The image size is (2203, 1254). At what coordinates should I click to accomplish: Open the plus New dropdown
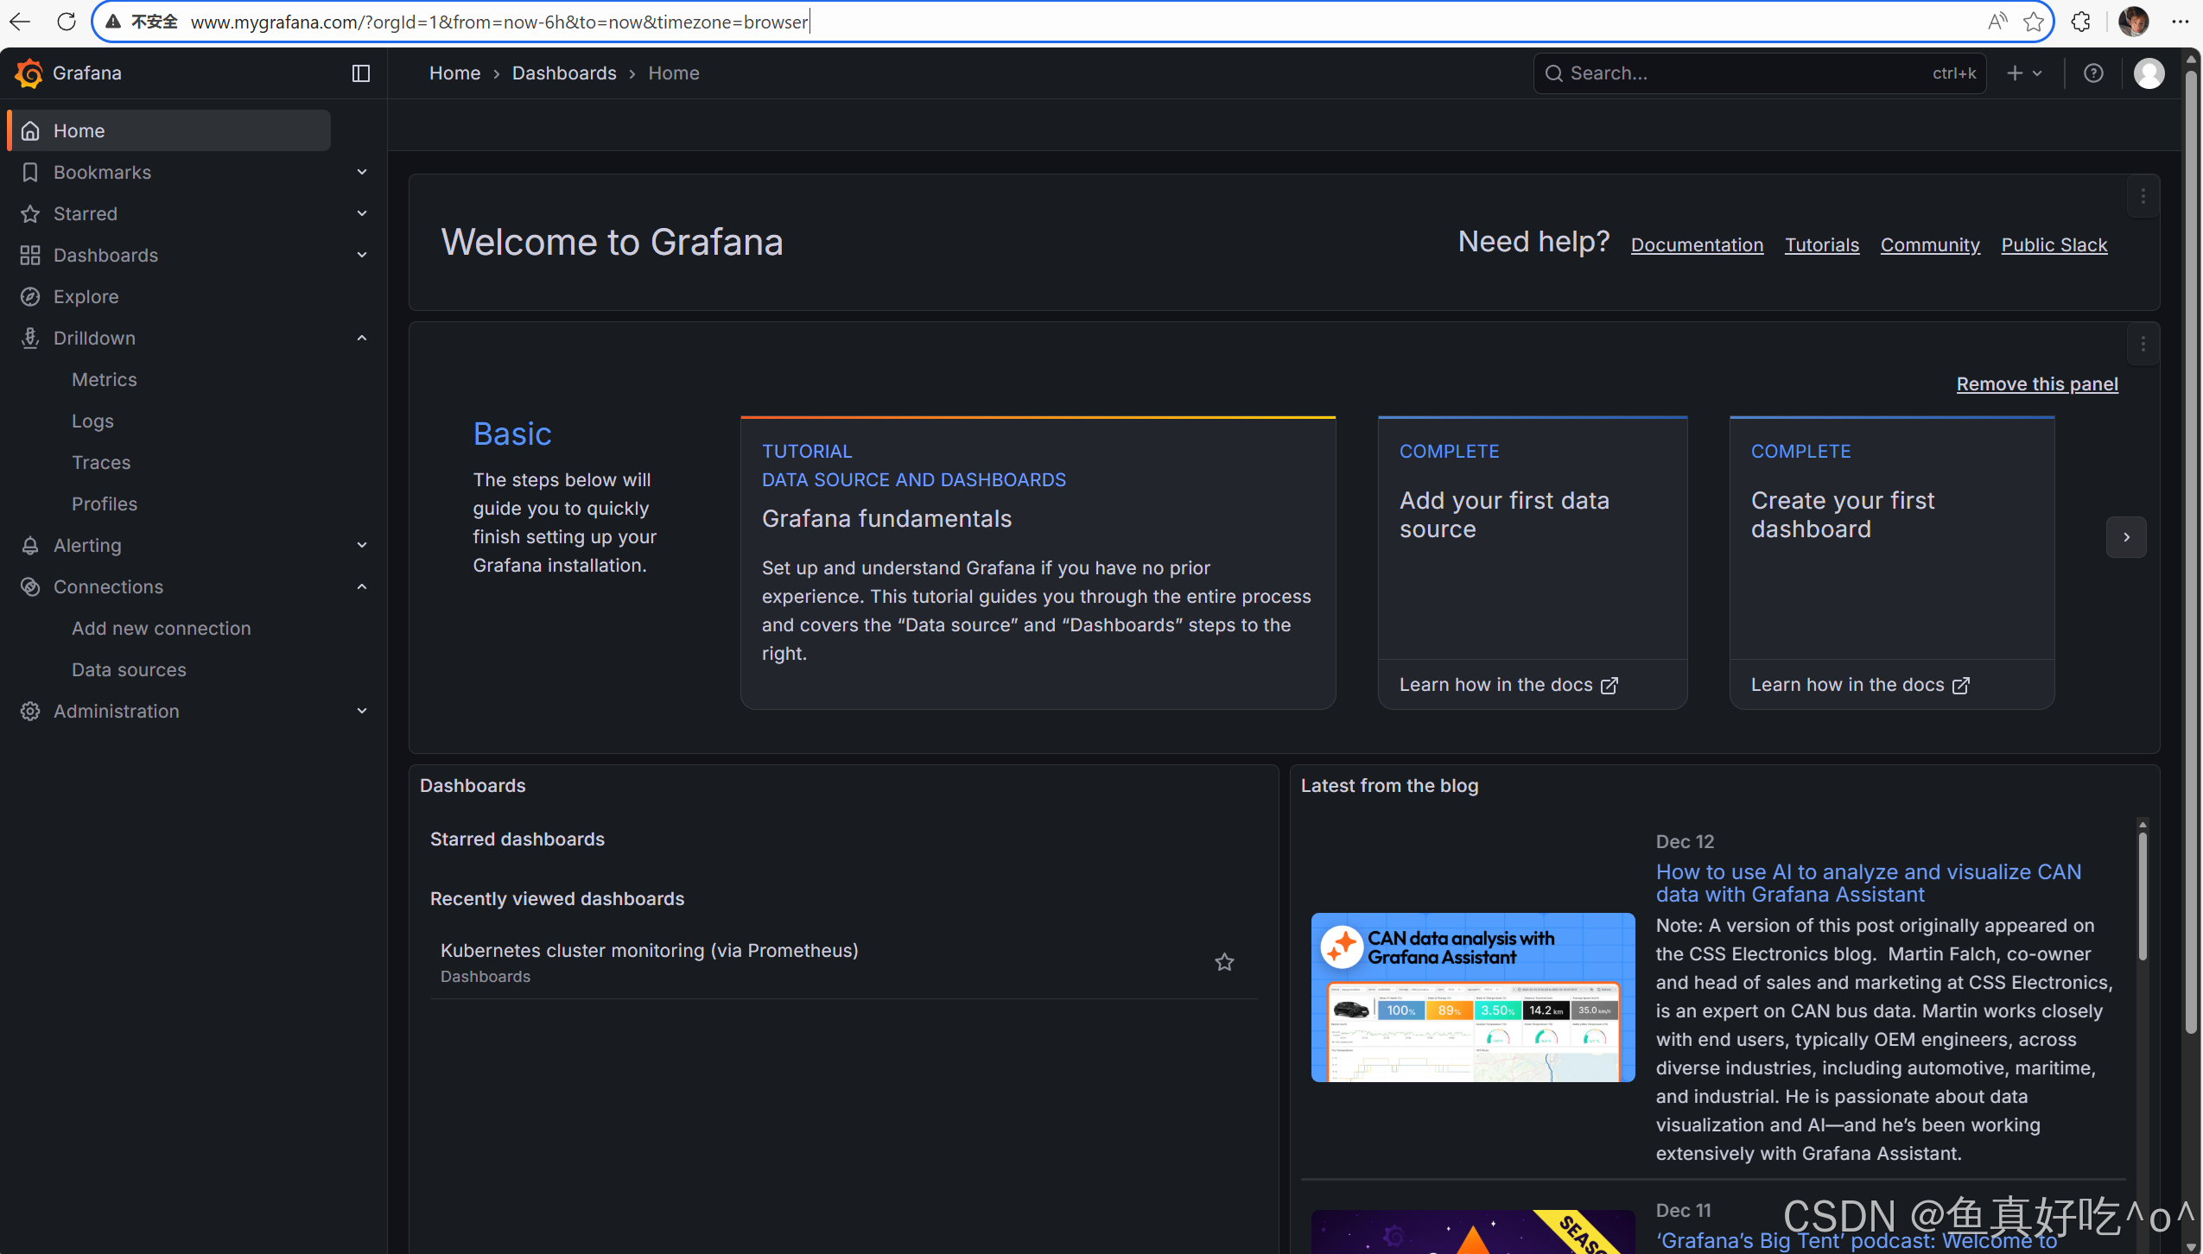(x=2023, y=73)
